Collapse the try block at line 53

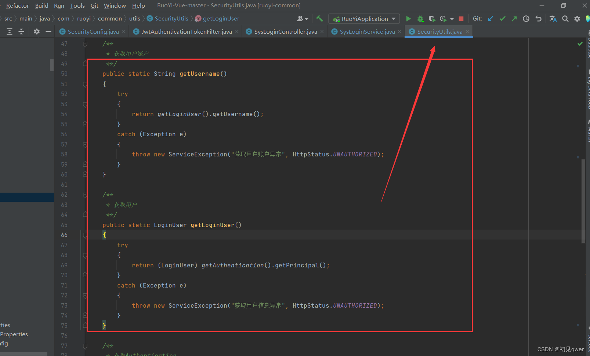coord(85,104)
